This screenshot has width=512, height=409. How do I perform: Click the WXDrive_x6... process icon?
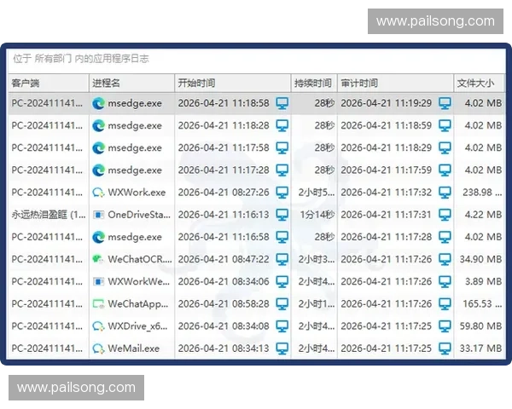click(98, 326)
